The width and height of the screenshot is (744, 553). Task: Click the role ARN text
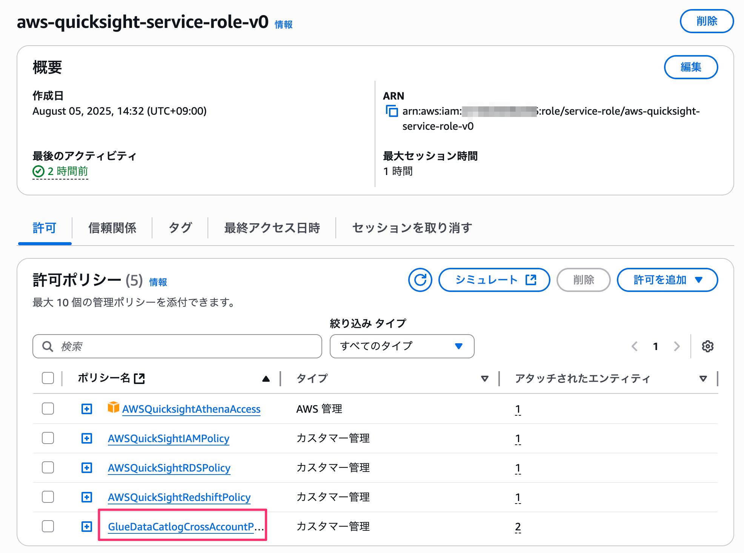(x=551, y=118)
